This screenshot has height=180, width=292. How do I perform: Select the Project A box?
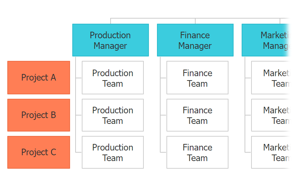pos(39,78)
